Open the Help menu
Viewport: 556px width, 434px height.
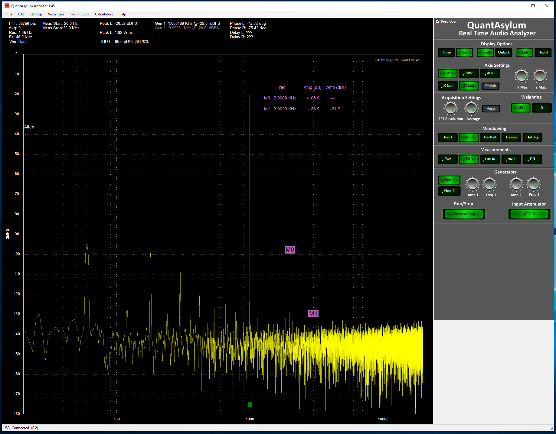click(x=122, y=14)
